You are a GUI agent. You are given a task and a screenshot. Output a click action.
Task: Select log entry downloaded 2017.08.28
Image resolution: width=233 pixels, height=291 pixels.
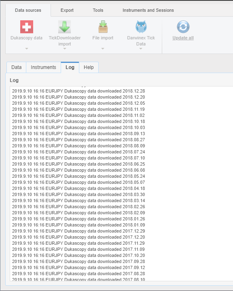(78, 274)
